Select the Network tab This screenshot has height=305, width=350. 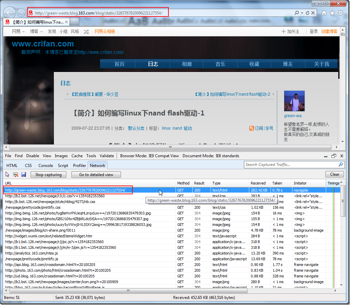click(x=98, y=166)
